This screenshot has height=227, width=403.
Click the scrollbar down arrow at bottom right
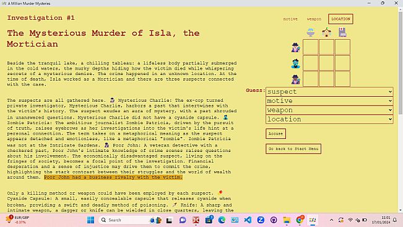[401, 210]
